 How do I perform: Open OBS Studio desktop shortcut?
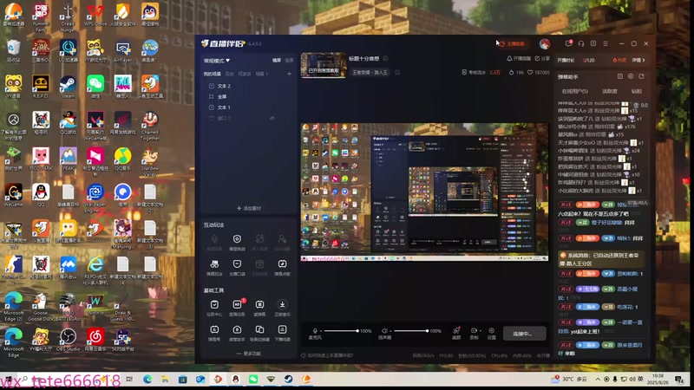click(68, 340)
